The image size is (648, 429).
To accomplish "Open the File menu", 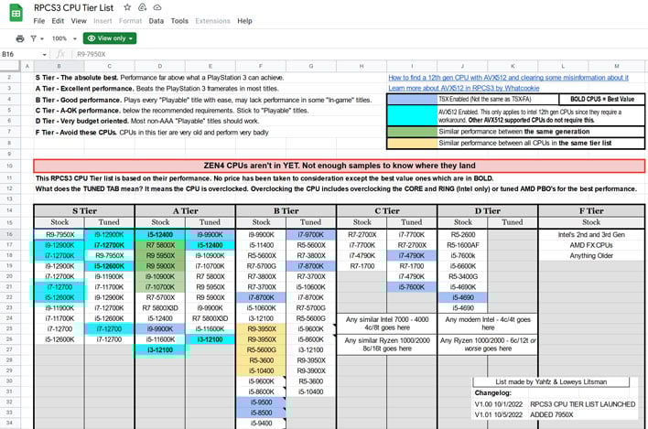I will tap(39, 21).
